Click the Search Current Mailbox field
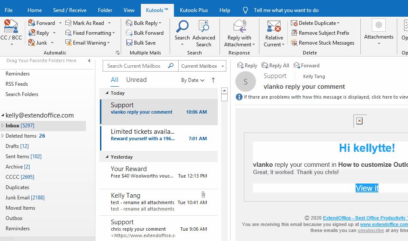408x241 pixels. pos(135,66)
